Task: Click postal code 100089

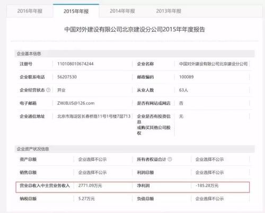Action: pyautogui.click(x=187, y=77)
